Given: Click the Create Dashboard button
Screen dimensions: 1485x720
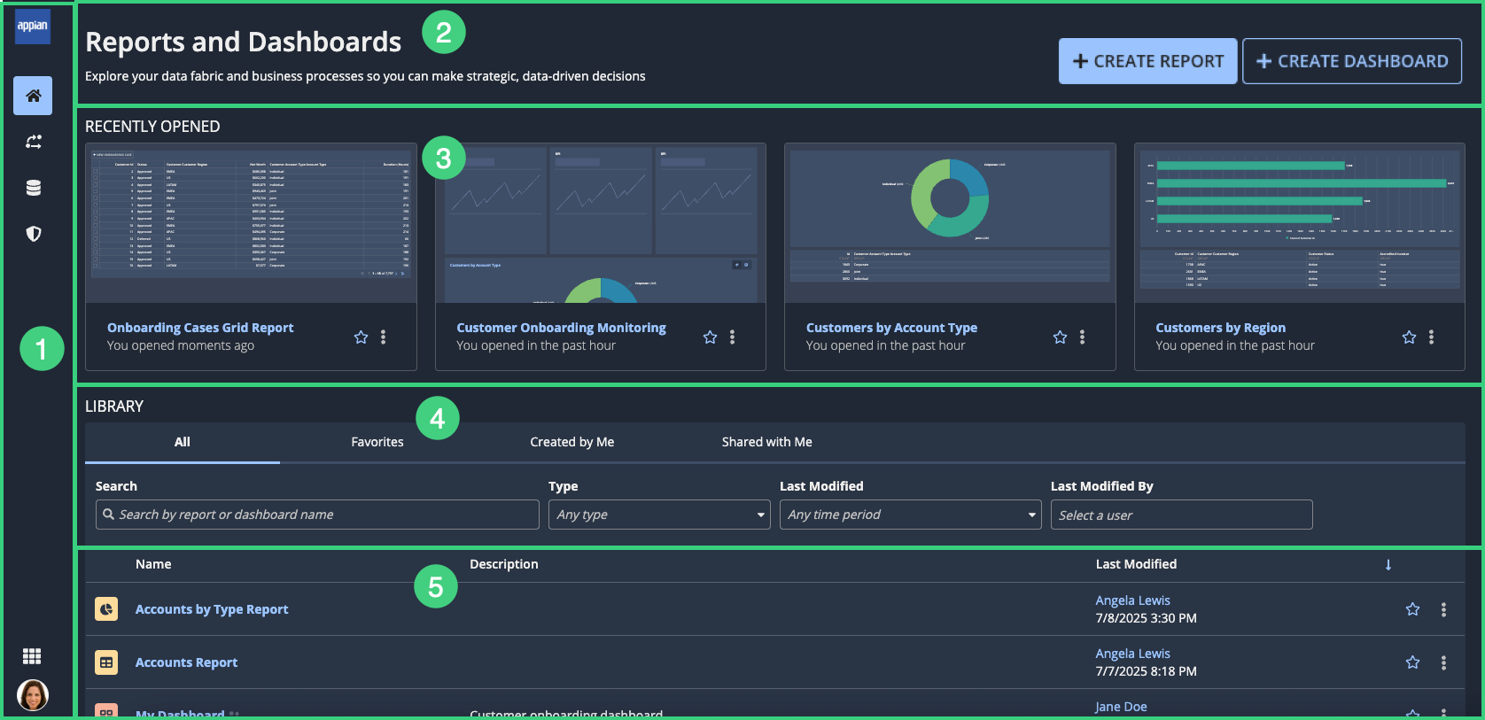Looking at the screenshot, I should [x=1352, y=61].
